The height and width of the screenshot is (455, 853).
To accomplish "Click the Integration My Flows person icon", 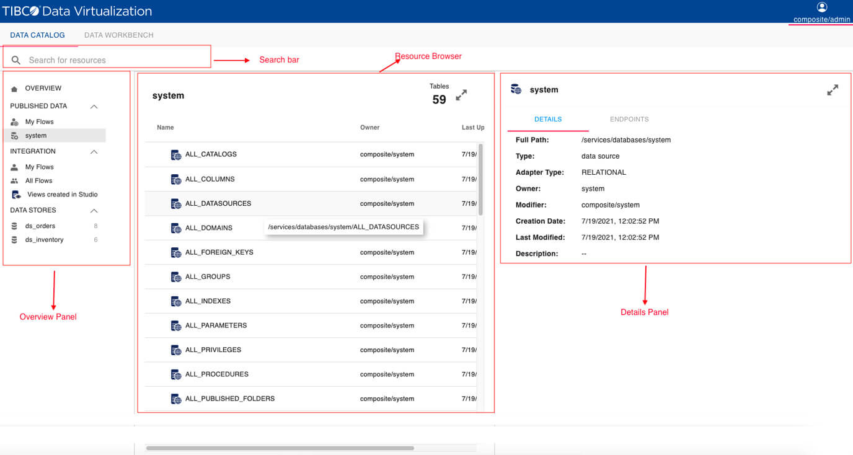I will [x=14, y=167].
